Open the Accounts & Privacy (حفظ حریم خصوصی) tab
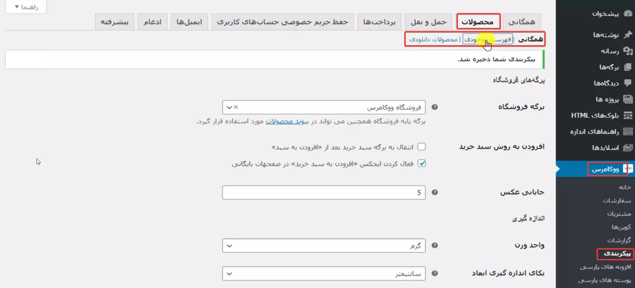 (282, 22)
